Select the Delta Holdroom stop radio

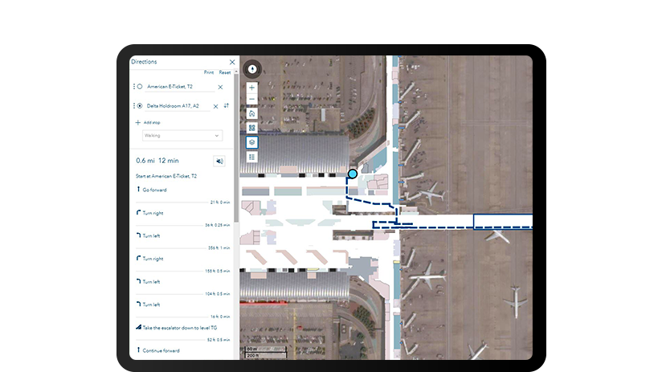(140, 106)
